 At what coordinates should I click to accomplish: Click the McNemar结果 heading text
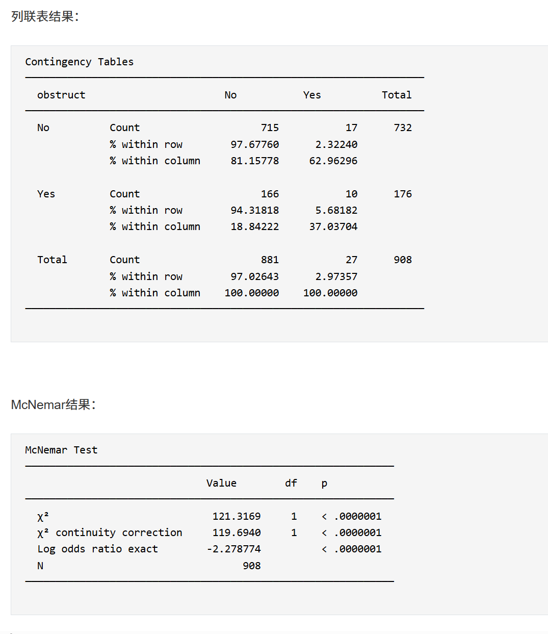[53, 404]
